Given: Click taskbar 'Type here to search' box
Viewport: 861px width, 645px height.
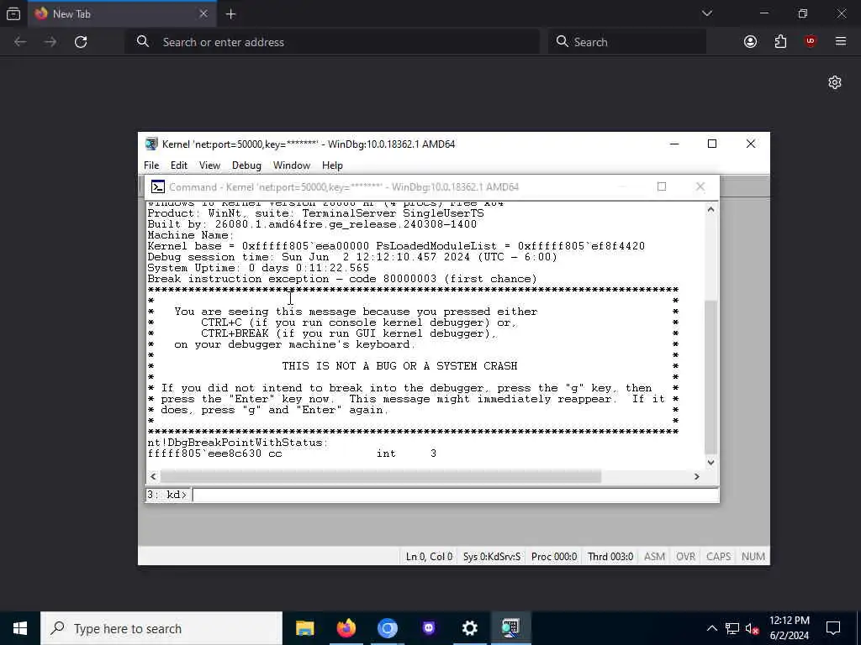Looking at the screenshot, I should (161, 628).
